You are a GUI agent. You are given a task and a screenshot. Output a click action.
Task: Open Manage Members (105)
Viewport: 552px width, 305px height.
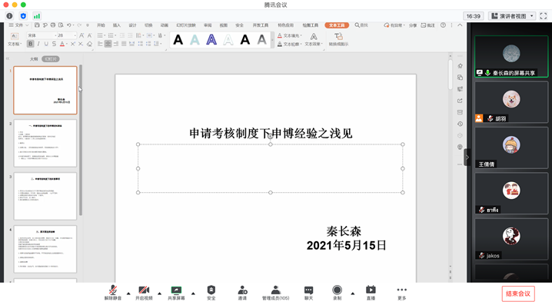275,293
